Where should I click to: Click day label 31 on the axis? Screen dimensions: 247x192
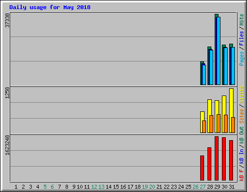232,187
